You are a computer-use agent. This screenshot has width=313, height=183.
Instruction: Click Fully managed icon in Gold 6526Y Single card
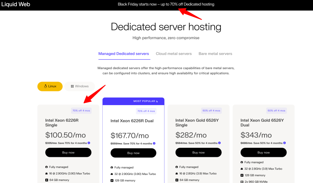[177, 167]
